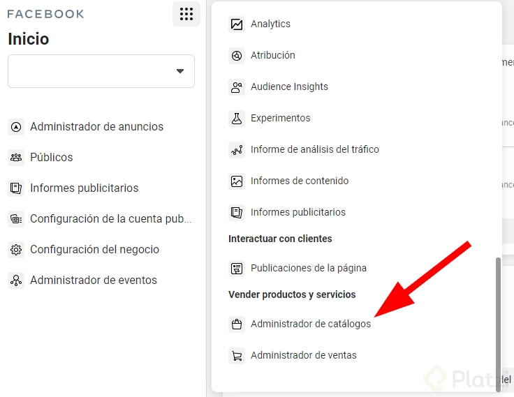Click the tools panel vertical scrollbar

[x=498, y=324]
